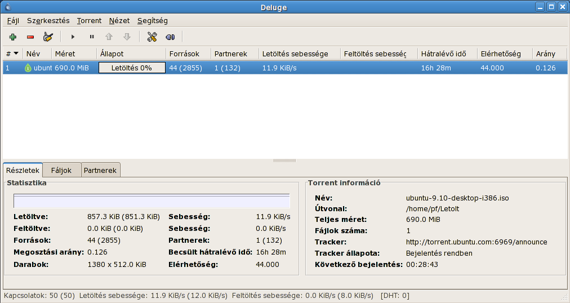Image resolution: width=570 pixels, height=303 pixels.
Task: Pause the torrent with the pause icon
Action: (92, 37)
